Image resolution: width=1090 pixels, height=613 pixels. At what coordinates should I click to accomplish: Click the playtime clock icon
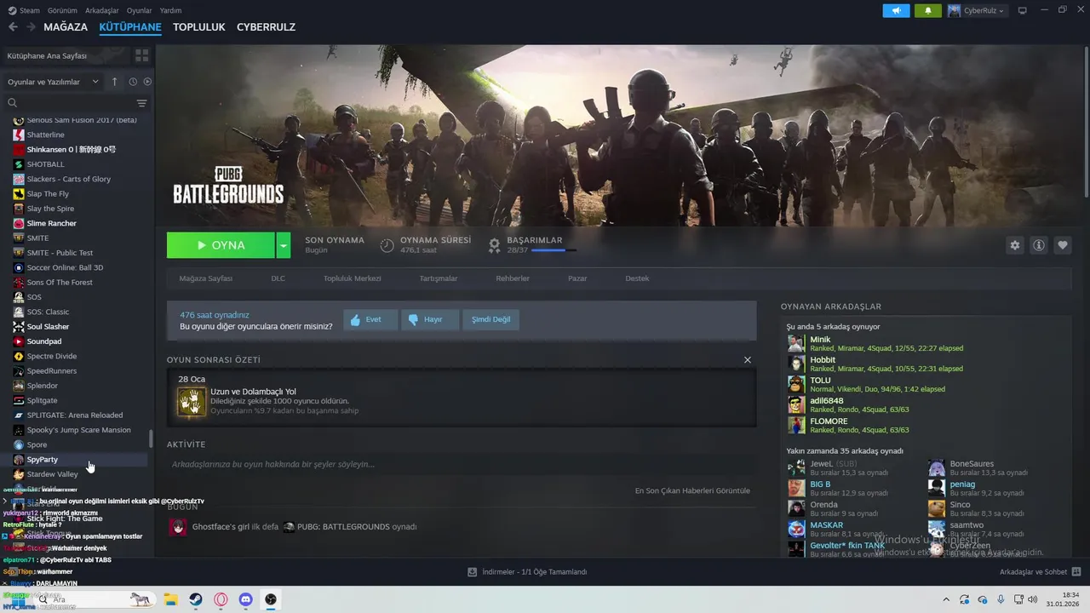click(x=387, y=245)
